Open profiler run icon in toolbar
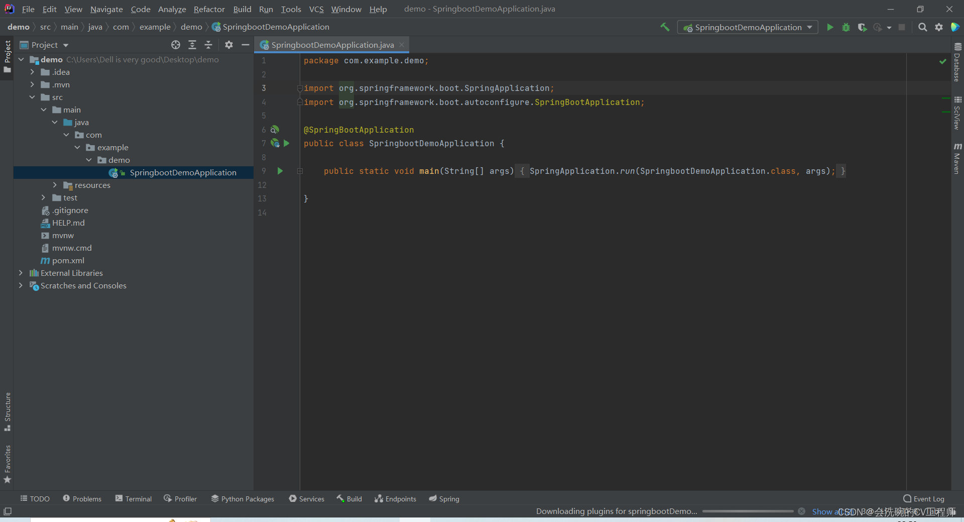The width and height of the screenshot is (964, 522). pyautogui.click(x=878, y=27)
